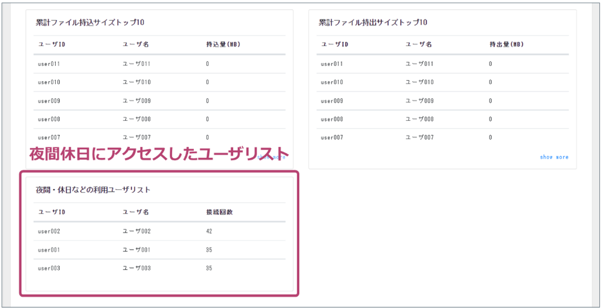Screen dimensions: 601x308
Task: Select user007 in 持出サイズ table
Action: coord(332,138)
